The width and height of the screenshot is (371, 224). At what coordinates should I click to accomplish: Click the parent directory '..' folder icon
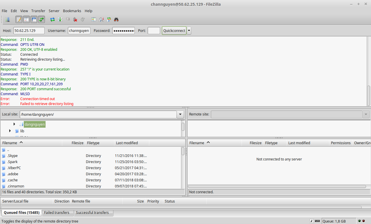coord(4,150)
